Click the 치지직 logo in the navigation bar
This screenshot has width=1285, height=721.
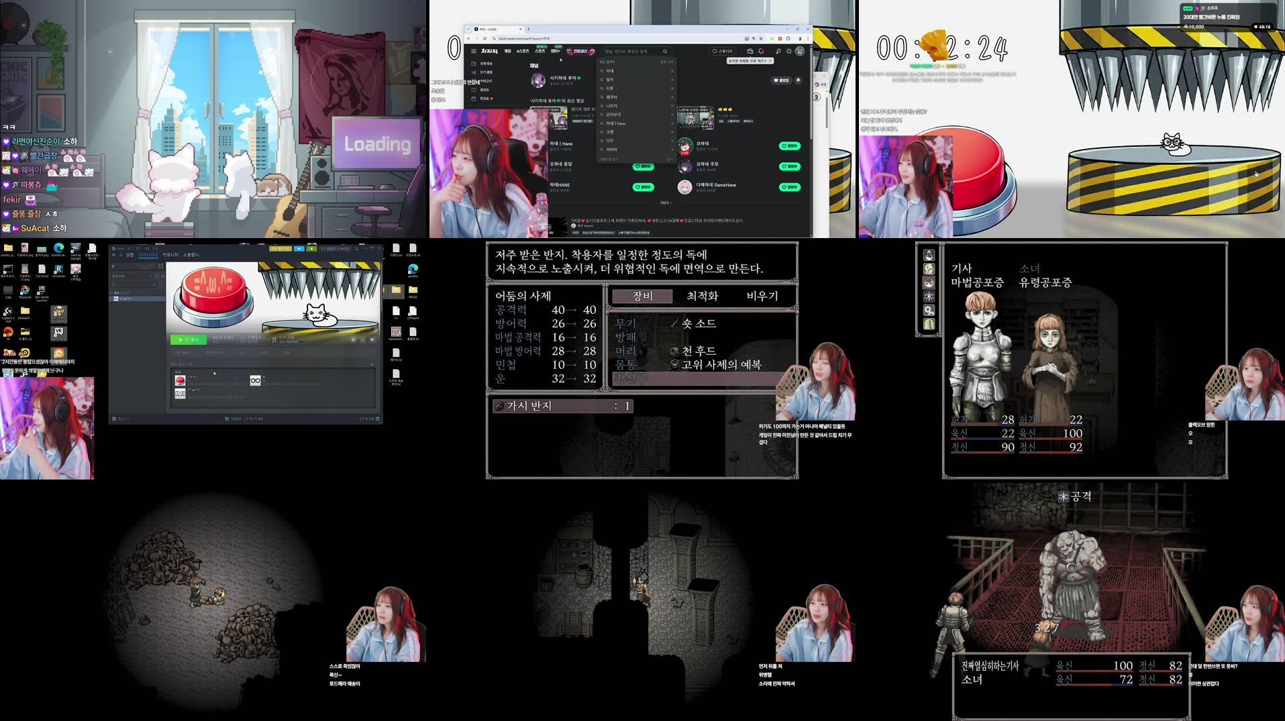489,51
